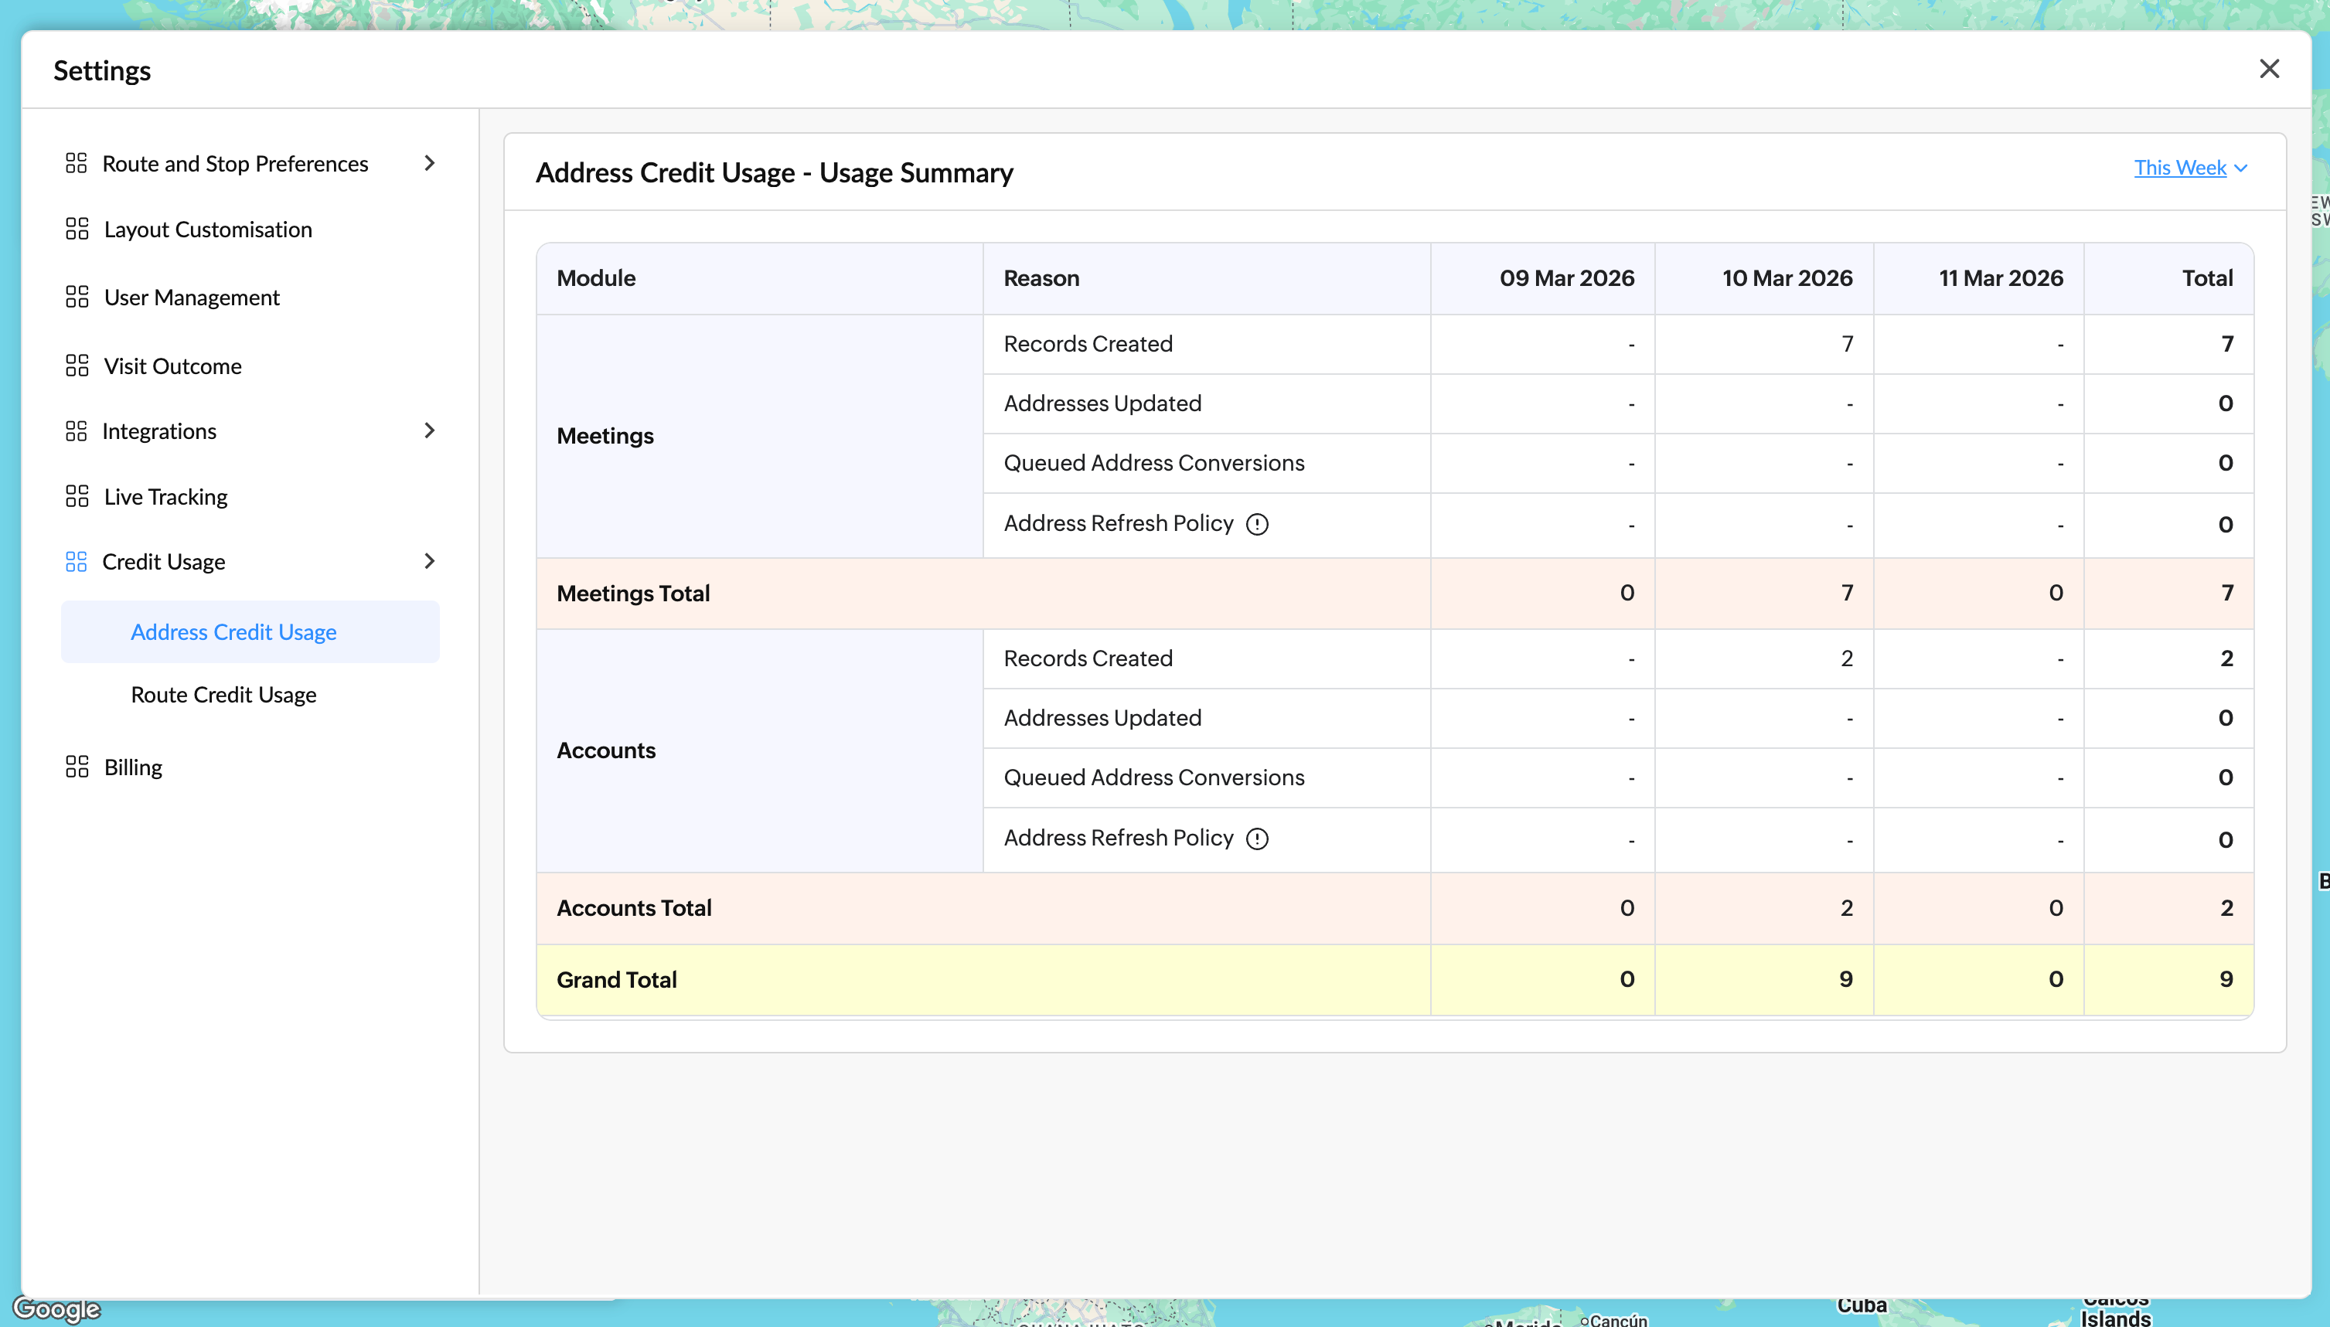Expand Route and Stop Preferences chevron

click(429, 163)
